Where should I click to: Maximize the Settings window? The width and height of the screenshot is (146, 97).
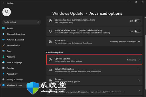click(136, 2)
